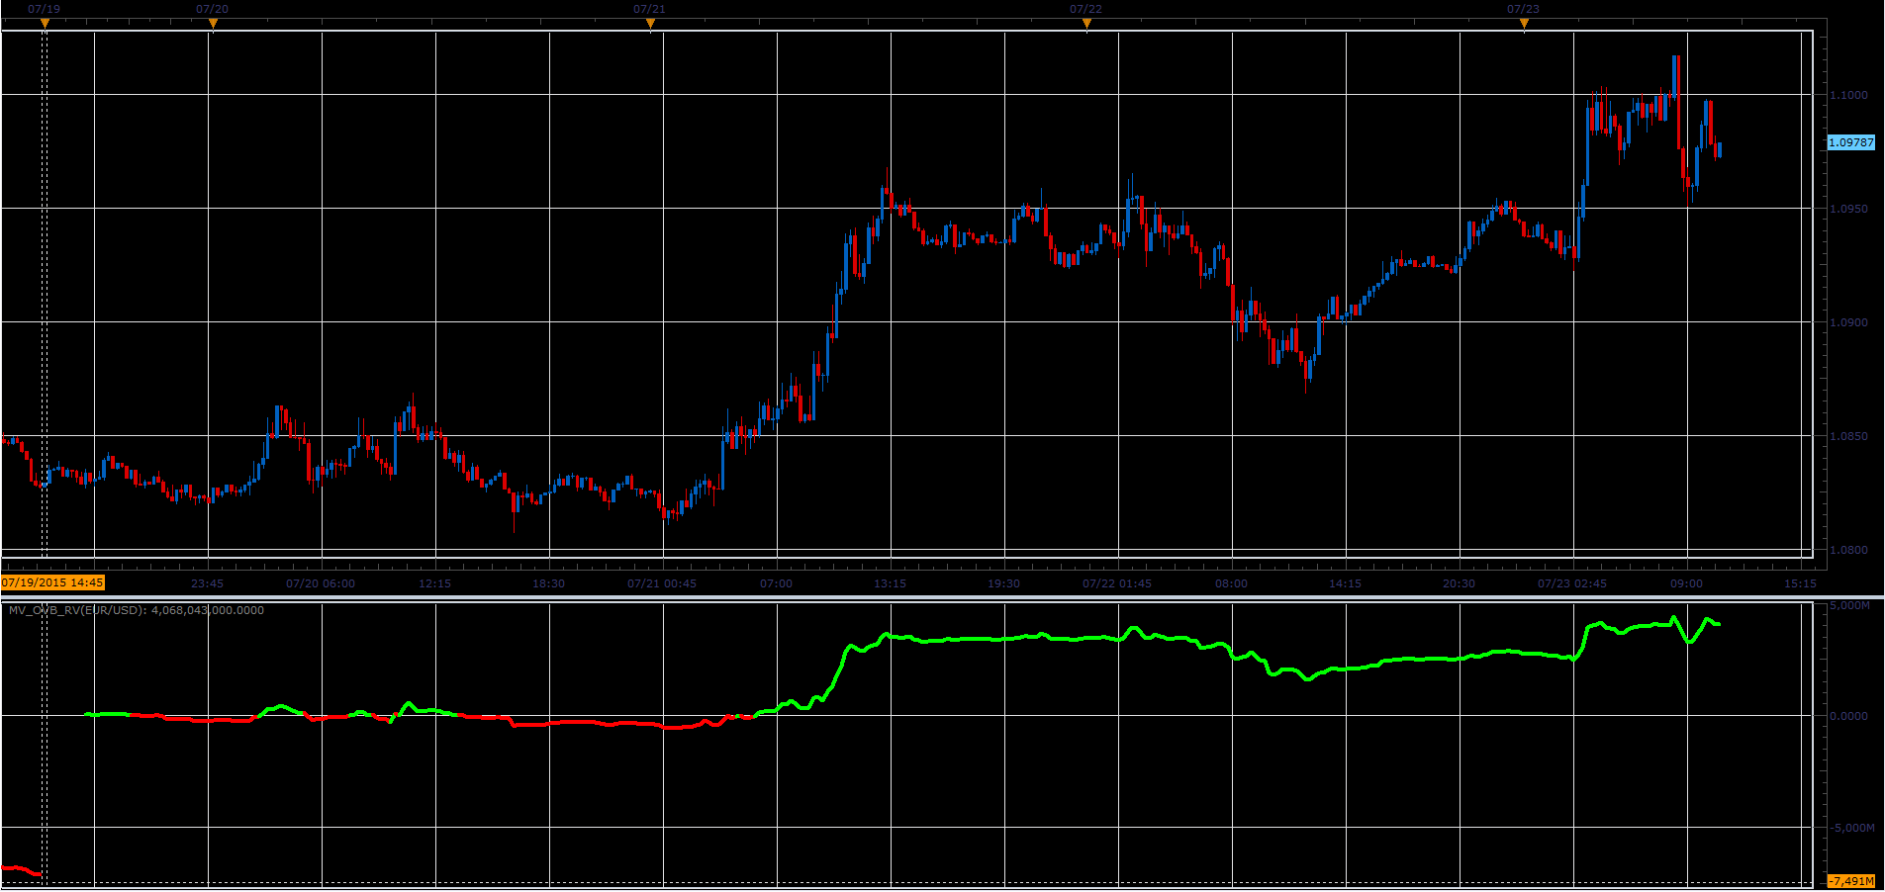Select the current price tag 1.09787
This screenshot has height=892, width=1885.
pyautogui.click(x=1850, y=142)
